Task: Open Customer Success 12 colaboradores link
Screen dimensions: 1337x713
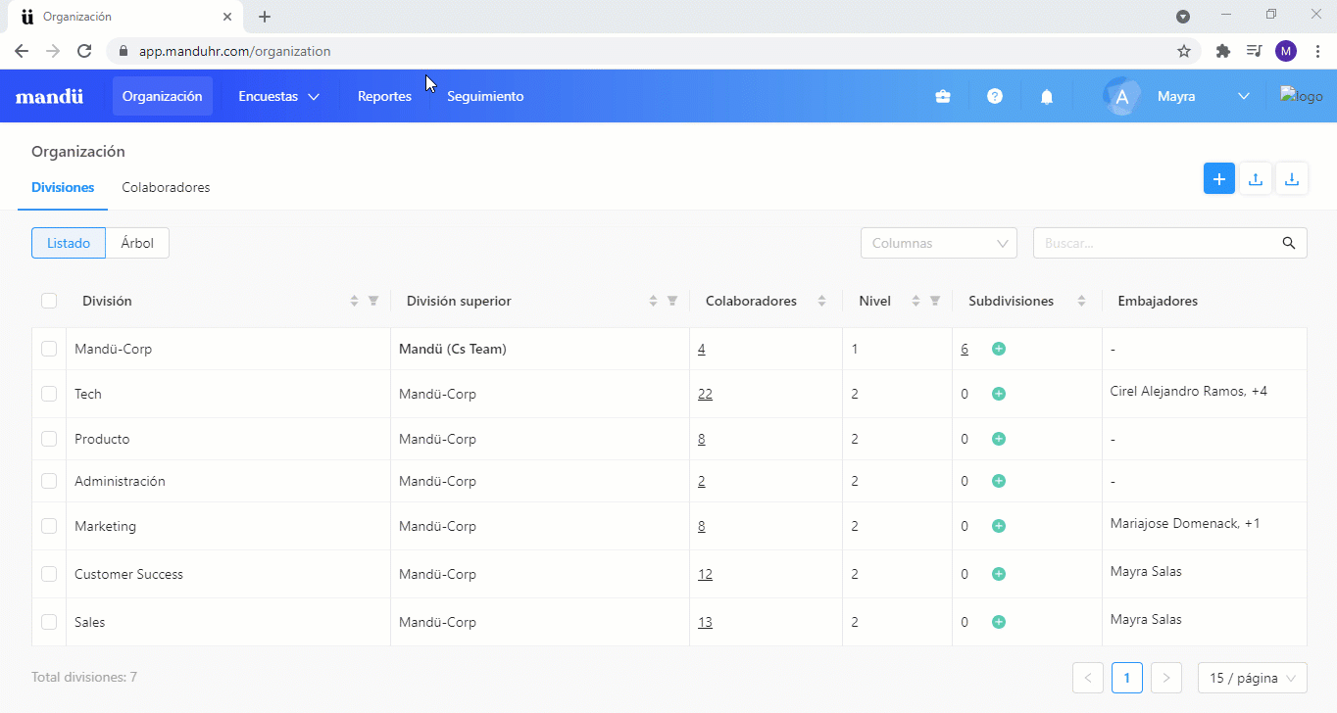Action: [x=705, y=574]
